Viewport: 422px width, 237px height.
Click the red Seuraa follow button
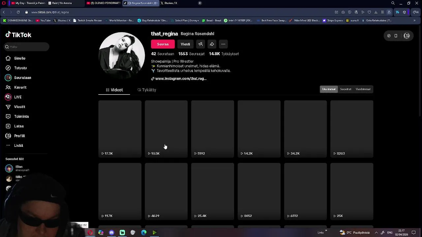coord(163,44)
